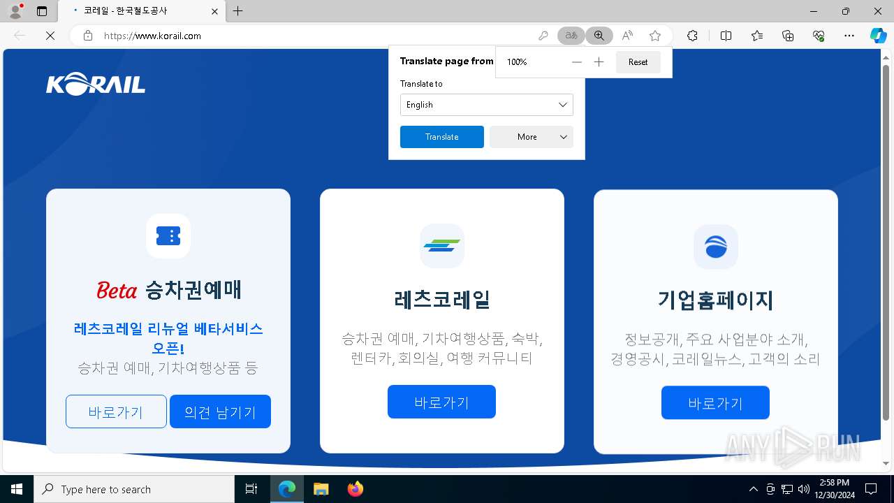Open the taskbar clock and date
This screenshot has height=503, width=894.
click(835, 489)
